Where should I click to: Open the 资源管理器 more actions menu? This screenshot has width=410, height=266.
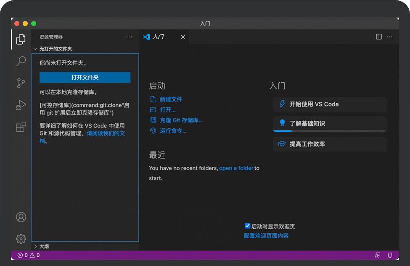[x=129, y=37]
